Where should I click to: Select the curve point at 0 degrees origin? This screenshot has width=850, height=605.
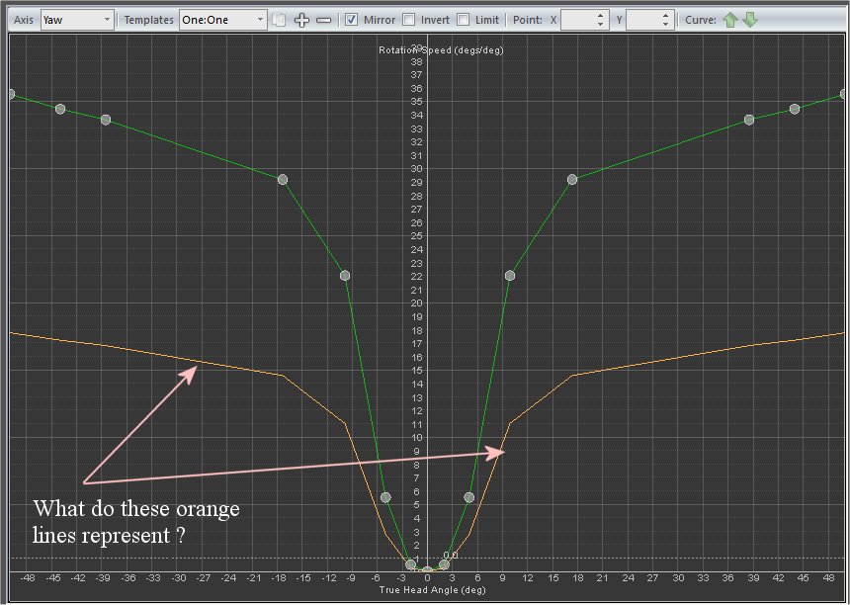tap(427, 569)
